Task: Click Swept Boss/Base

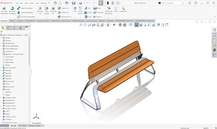Action: (x=25, y=8)
